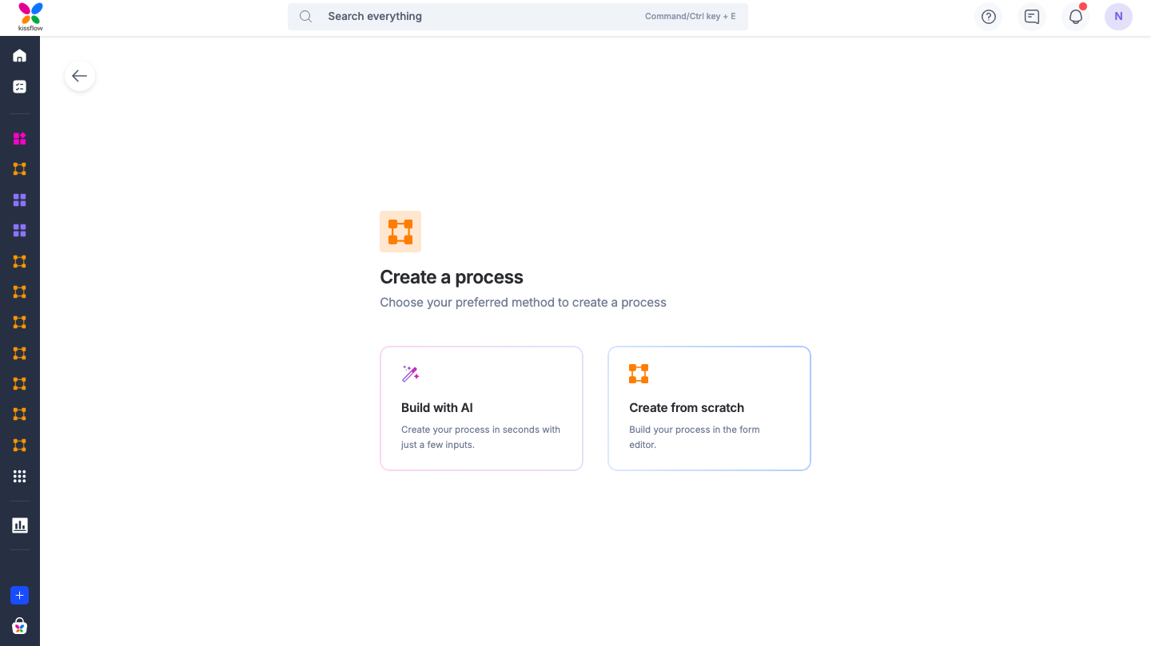
Task: Click the blue plus create button
Action: point(20,595)
